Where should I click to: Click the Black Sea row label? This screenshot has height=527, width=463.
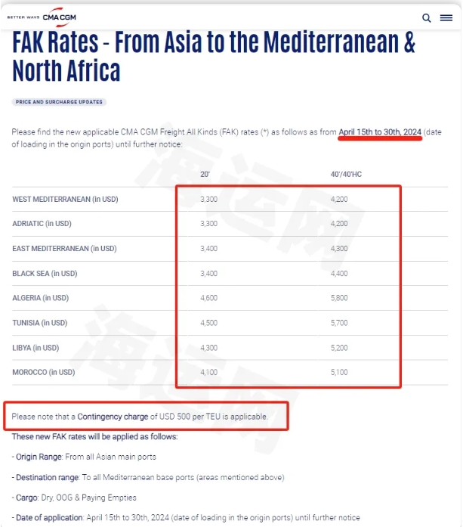tap(45, 273)
